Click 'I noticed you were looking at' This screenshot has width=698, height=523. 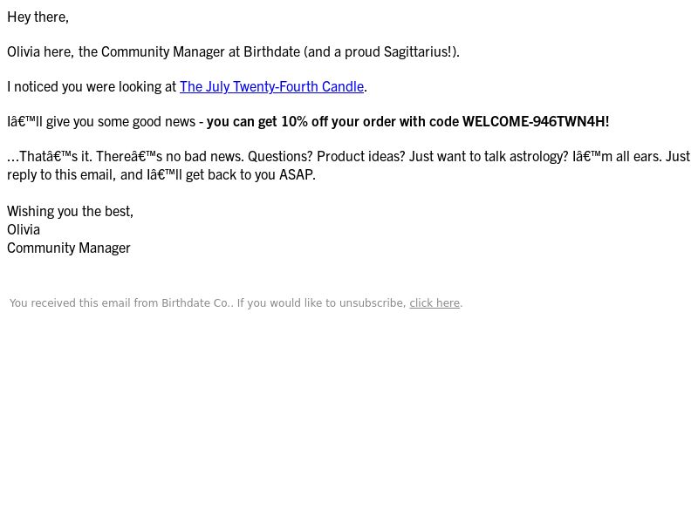(x=92, y=86)
